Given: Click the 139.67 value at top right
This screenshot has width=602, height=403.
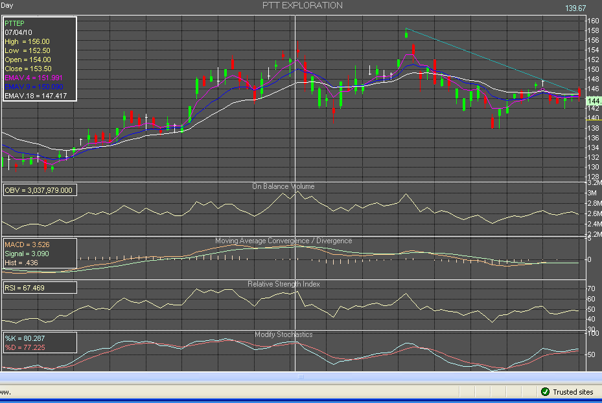Looking at the screenshot, I should (575, 8).
